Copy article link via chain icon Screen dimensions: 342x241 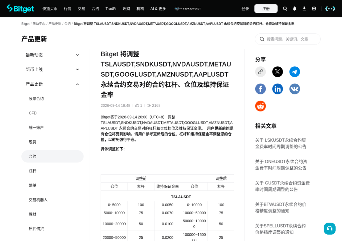261,72
